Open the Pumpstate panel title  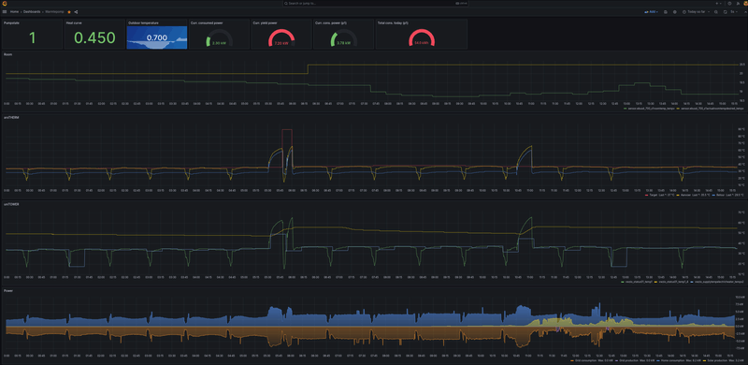10,22
